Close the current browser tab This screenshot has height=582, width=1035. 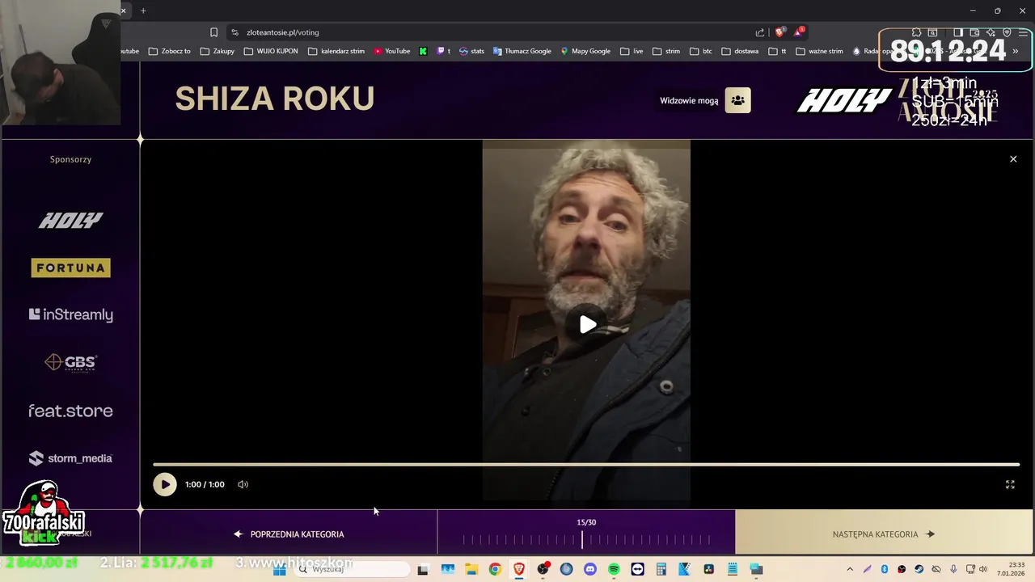click(123, 11)
